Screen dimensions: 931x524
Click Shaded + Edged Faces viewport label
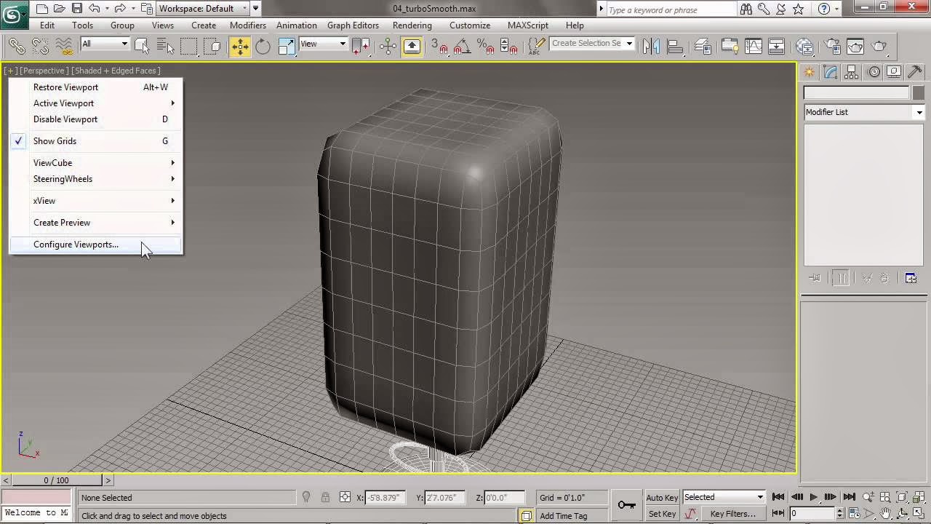[x=116, y=71]
